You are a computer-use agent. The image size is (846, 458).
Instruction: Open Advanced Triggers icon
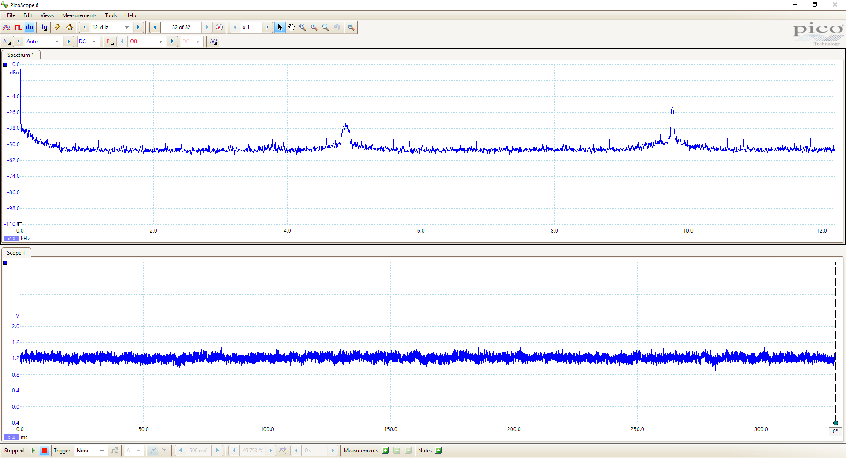coord(115,451)
